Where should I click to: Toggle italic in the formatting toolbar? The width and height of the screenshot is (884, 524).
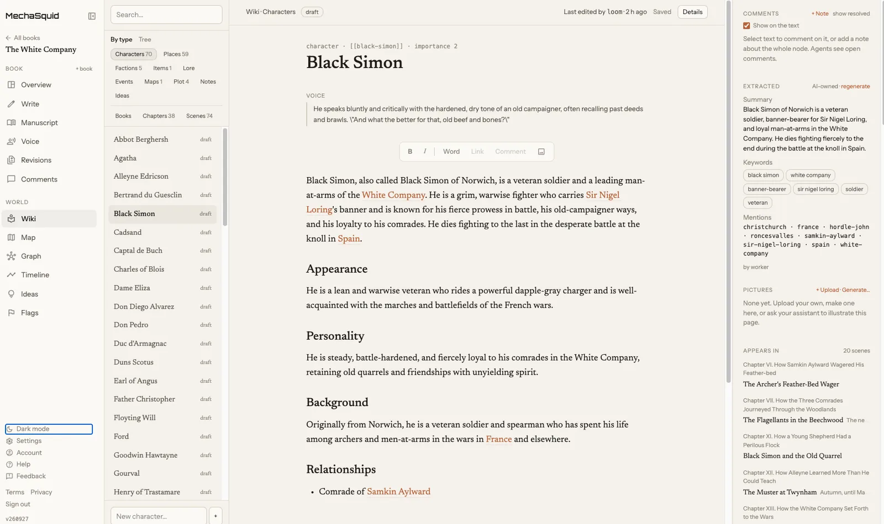[425, 152]
